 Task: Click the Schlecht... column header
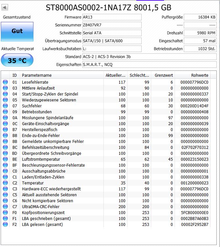pos(139,75)
